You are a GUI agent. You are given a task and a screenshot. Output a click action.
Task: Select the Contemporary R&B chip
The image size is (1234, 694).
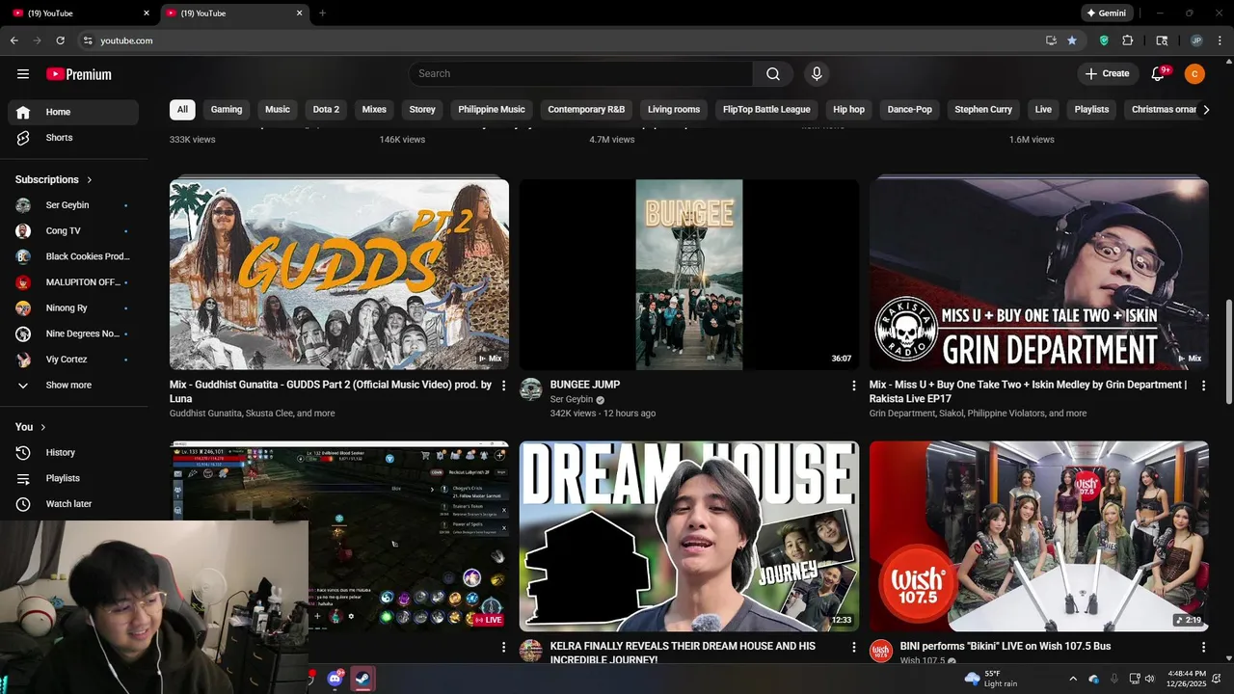[586, 110]
